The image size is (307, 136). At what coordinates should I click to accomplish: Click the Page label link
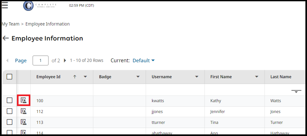[21, 60]
